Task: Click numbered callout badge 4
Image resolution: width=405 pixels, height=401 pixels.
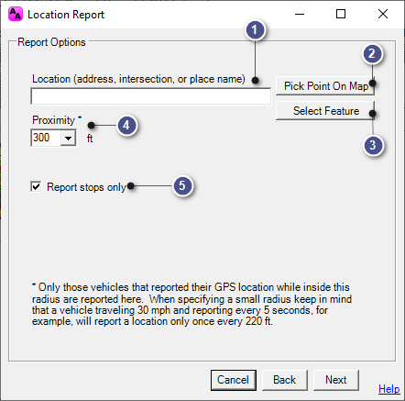Action: [126, 125]
